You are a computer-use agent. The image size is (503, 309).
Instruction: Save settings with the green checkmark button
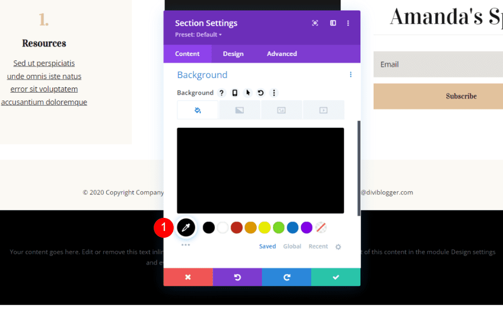[336, 277]
